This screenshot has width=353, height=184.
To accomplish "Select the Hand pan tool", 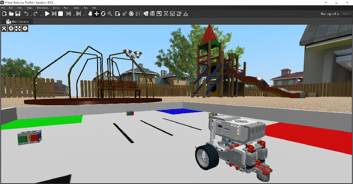I will point(90,14).
